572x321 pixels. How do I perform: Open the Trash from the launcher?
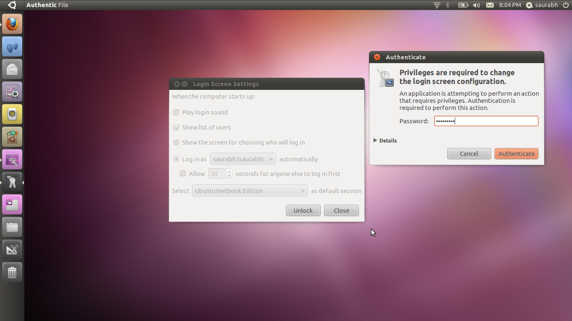12,272
